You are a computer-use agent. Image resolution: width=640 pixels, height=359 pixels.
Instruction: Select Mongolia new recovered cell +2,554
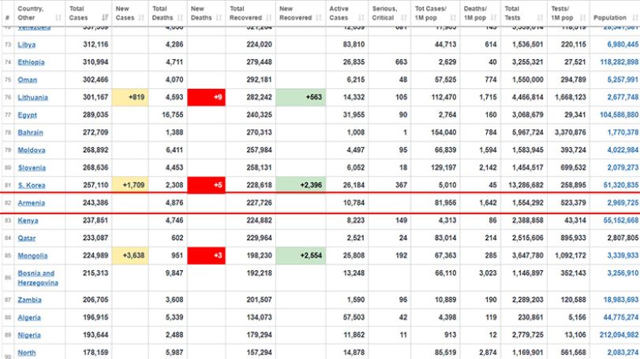(x=301, y=256)
